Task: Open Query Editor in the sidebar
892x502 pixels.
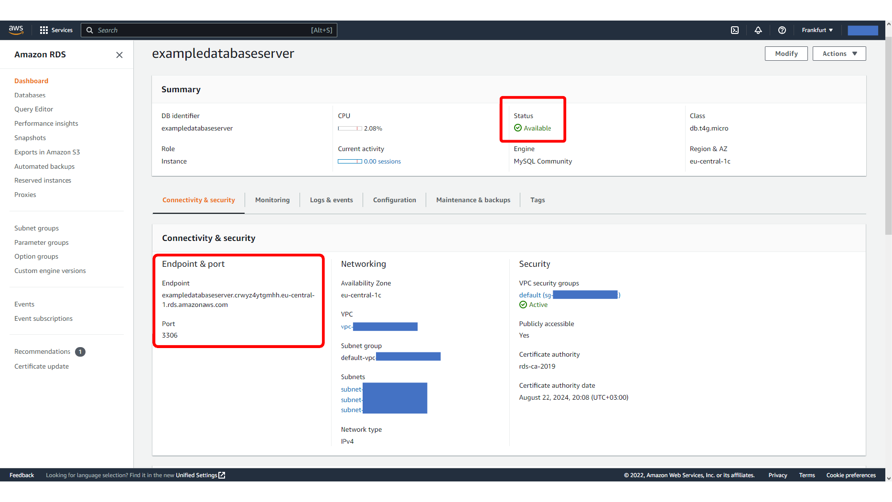Action: coord(33,109)
